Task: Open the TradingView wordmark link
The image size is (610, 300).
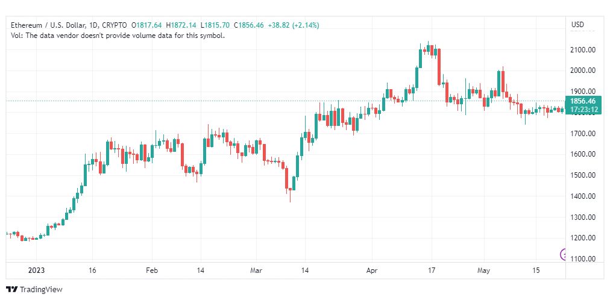Action: (41, 290)
